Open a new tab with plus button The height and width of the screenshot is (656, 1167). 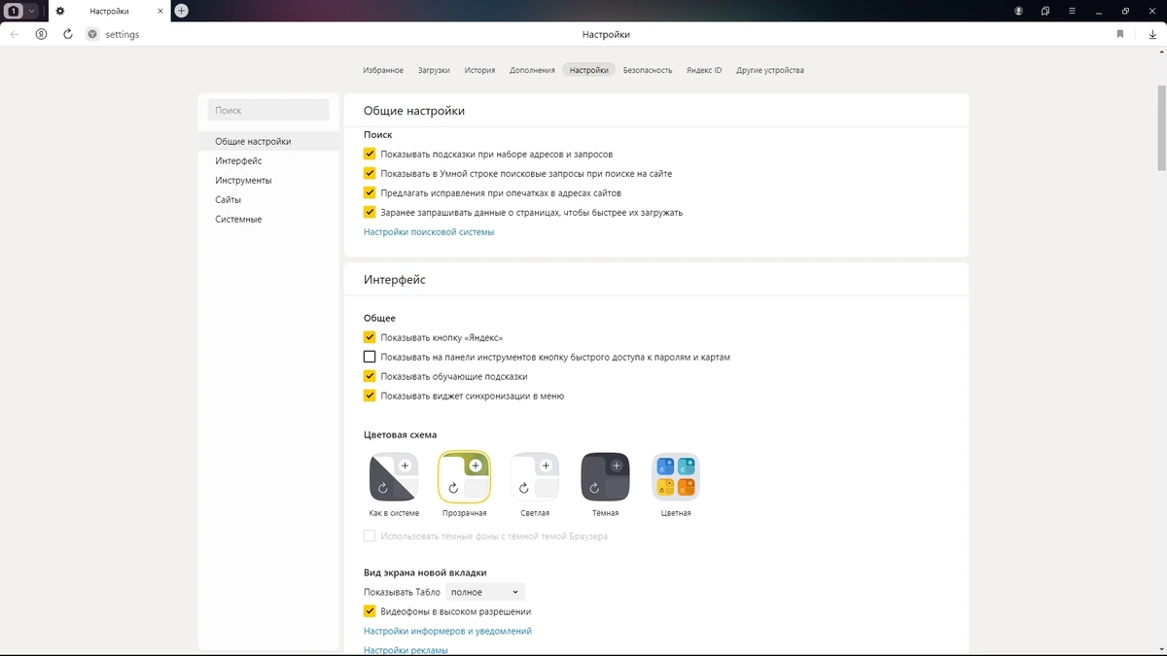(x=181, y=11)
